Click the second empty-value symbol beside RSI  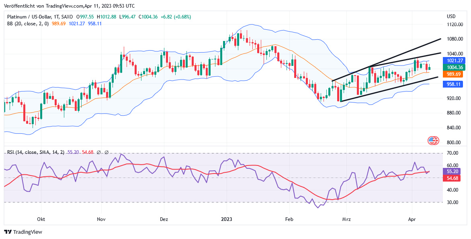point(106,152)
